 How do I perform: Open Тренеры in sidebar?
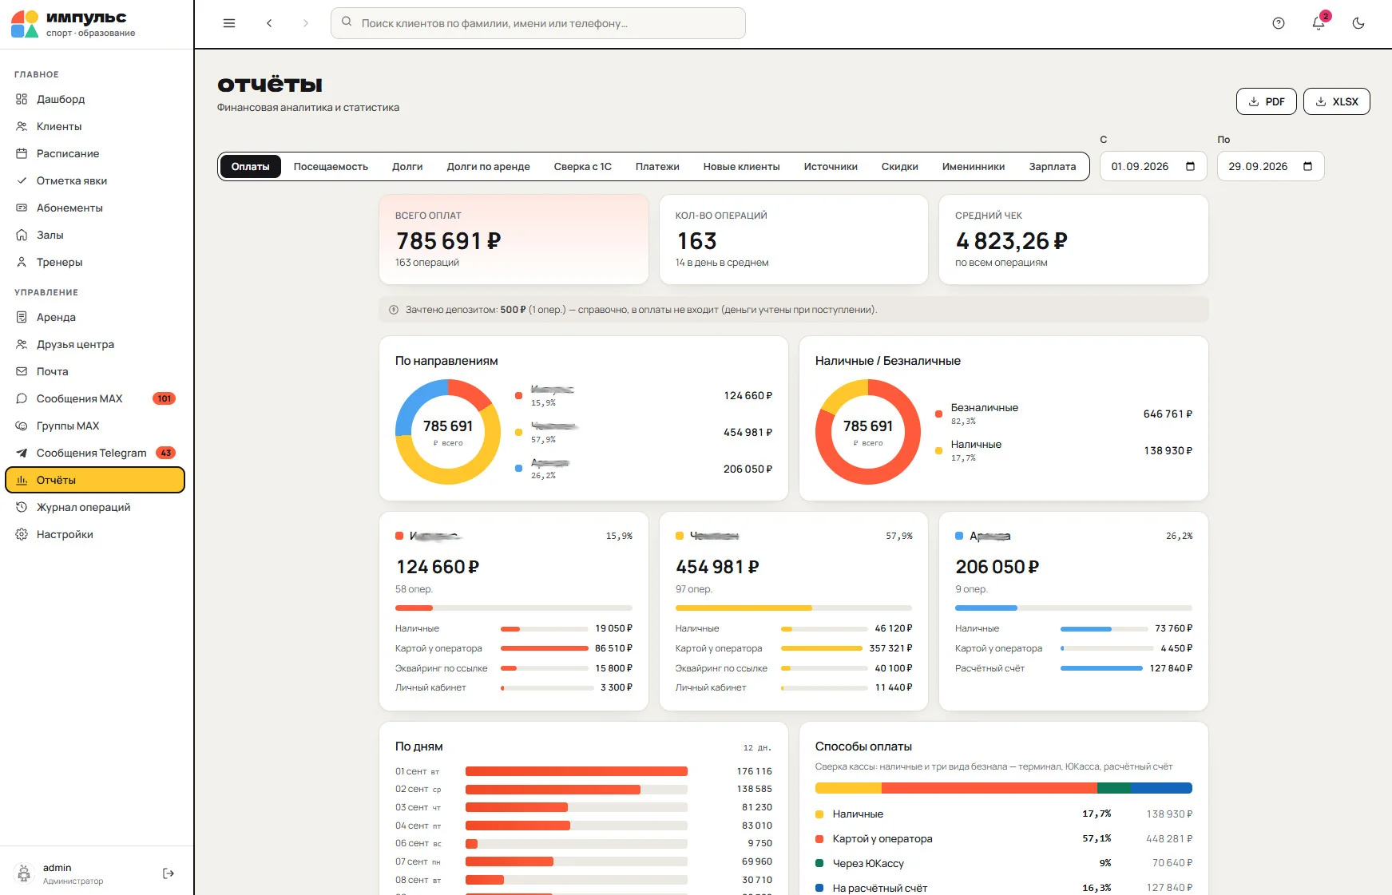95,262
